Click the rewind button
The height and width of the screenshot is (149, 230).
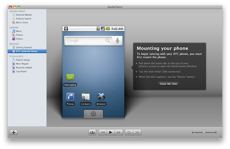pyautogui.click(x=103, y=132)
